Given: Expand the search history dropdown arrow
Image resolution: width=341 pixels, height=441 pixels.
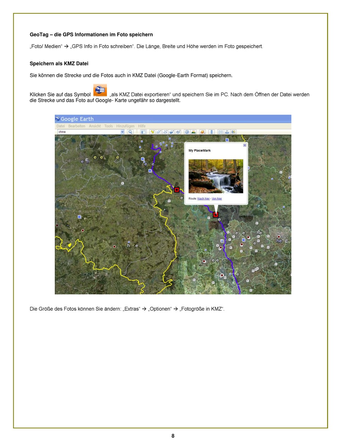Looking at the screenshot, I should tap(122, 132).
